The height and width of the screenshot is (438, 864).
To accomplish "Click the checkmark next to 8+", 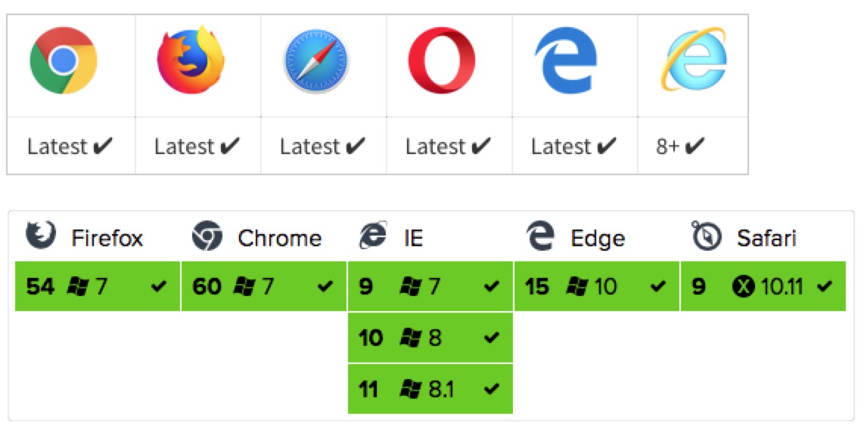I will (695, 146).
